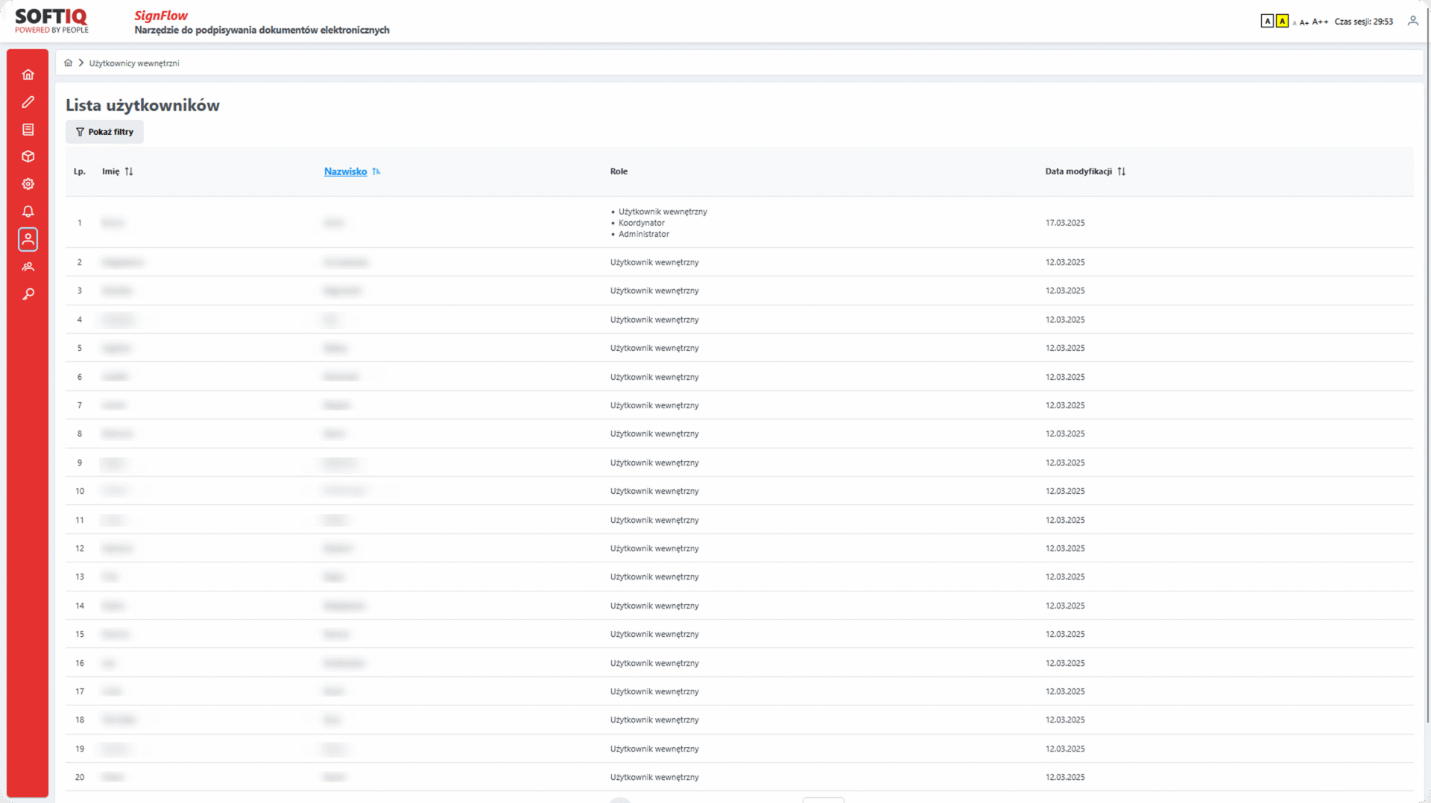
Task: Expand filters with the Pokaż filtry button
Action: point(104,132)
